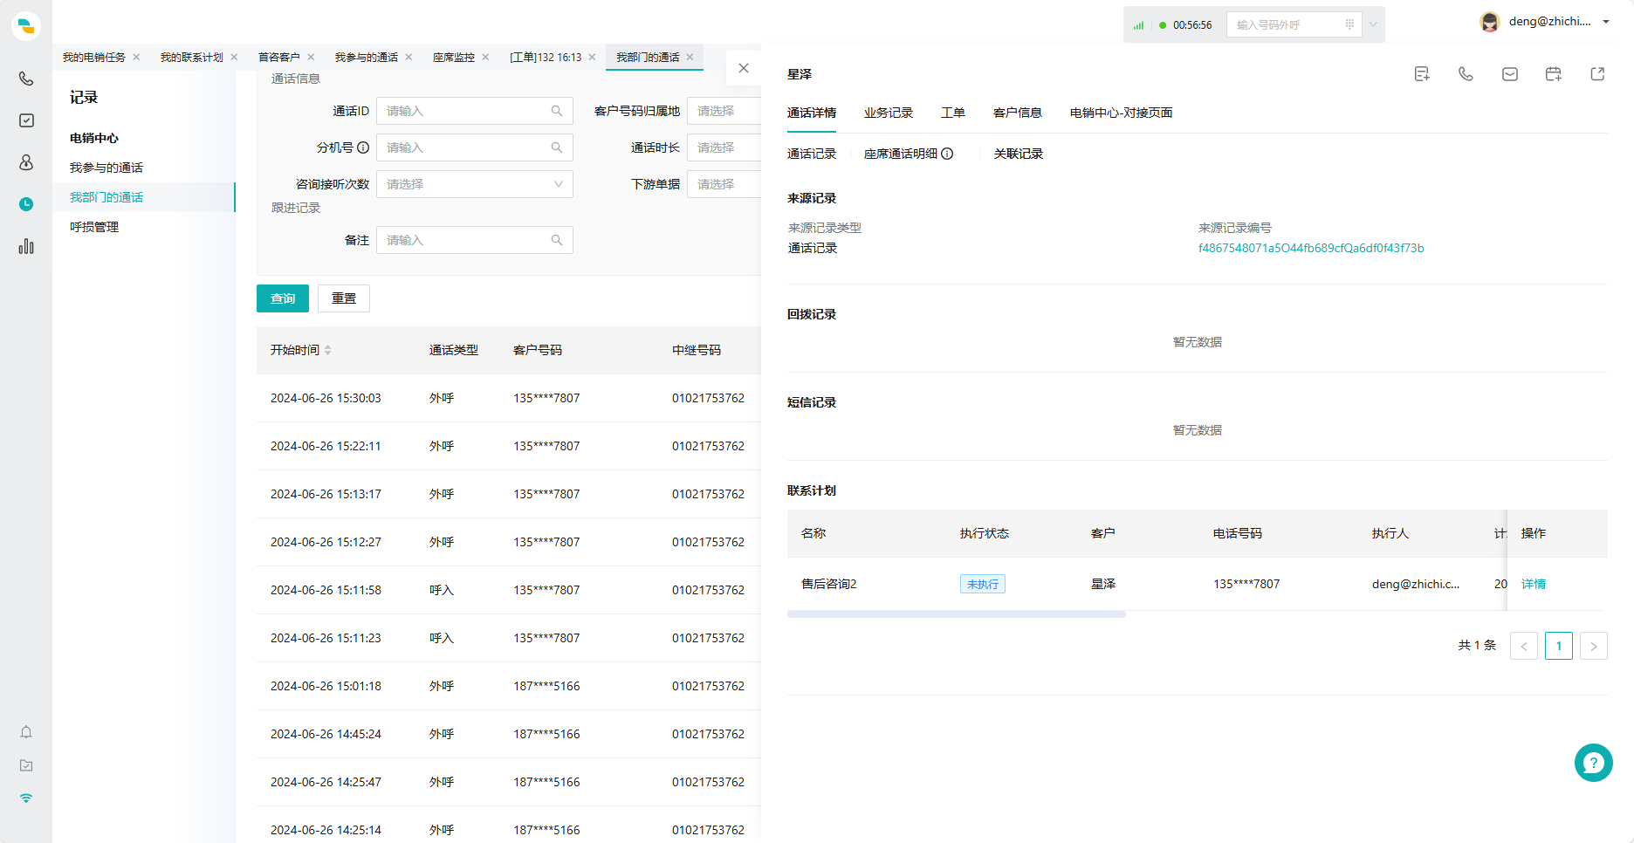This screenshot has width=1634, height=843.
Task: Open the 下游单据 dropdown
Action: pos(724,184)
